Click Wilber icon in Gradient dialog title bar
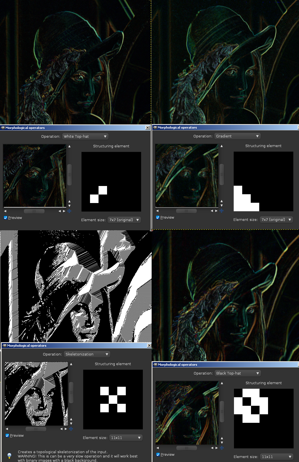This screenshot has width=299, height=462. (x=155, y=127)
